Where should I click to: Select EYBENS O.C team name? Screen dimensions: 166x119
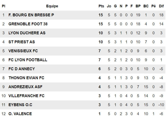tap(20, 105)
